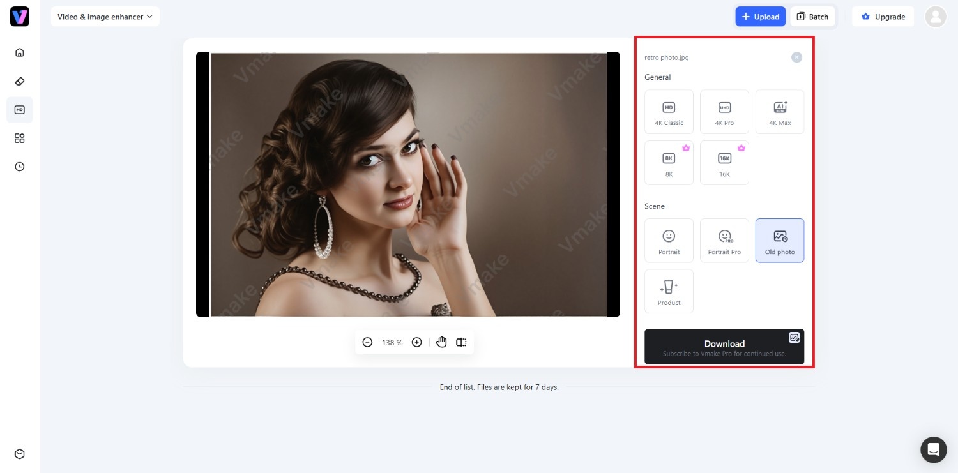Select the eraser tool in sidebar
This screenshot has height=473, width=958.
(x=20, y=81)
